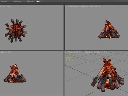This screenshot has width=128, height=96.
Task: Open the Perspective viewport name label menu
Action: click(73, 52)
